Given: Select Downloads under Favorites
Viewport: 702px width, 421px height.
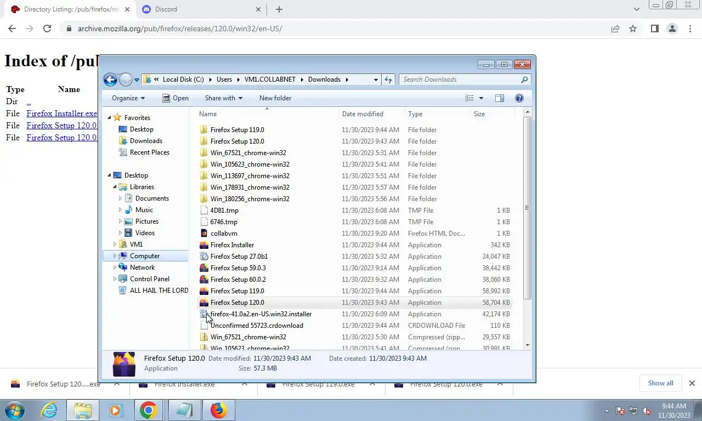Looking at the screenshot, I should tap(146, 141).
